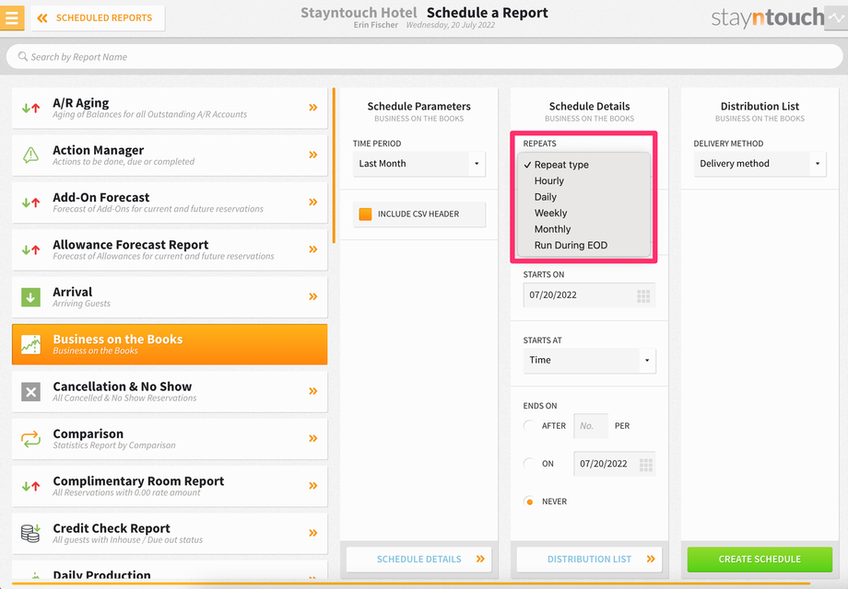Click the Complimentary Room Report arrows icon
The width and height of the screenshot is (848, 589).
pyautogui.click(x=30, y=486)
